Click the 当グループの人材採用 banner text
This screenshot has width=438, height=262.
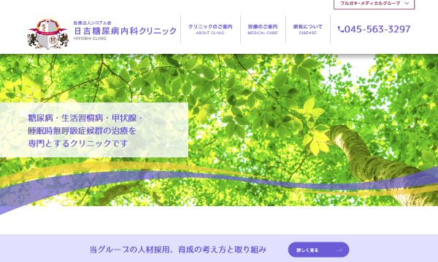pos(177,250)
